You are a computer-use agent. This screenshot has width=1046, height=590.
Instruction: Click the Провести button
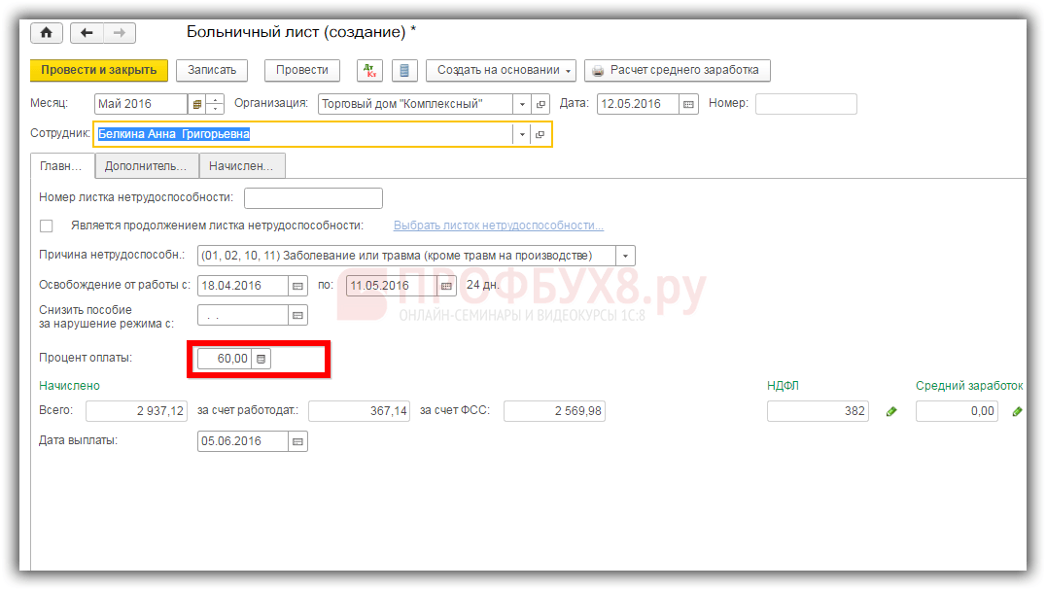coord(302,70)
